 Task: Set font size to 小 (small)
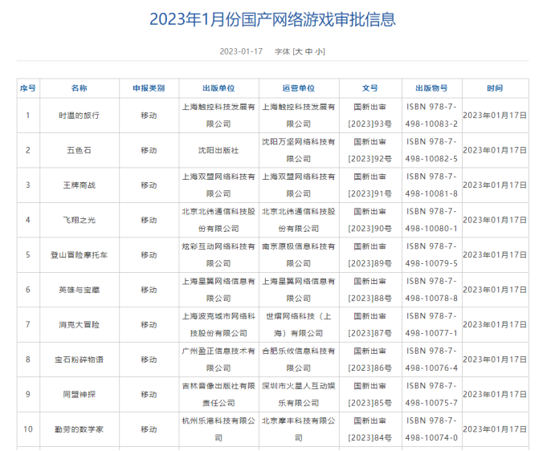pyautogui.click(x=319, y=51)
